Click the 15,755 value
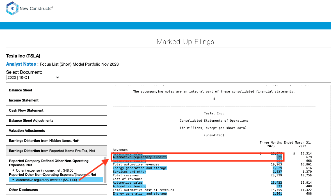 click(x=276, y=190)
